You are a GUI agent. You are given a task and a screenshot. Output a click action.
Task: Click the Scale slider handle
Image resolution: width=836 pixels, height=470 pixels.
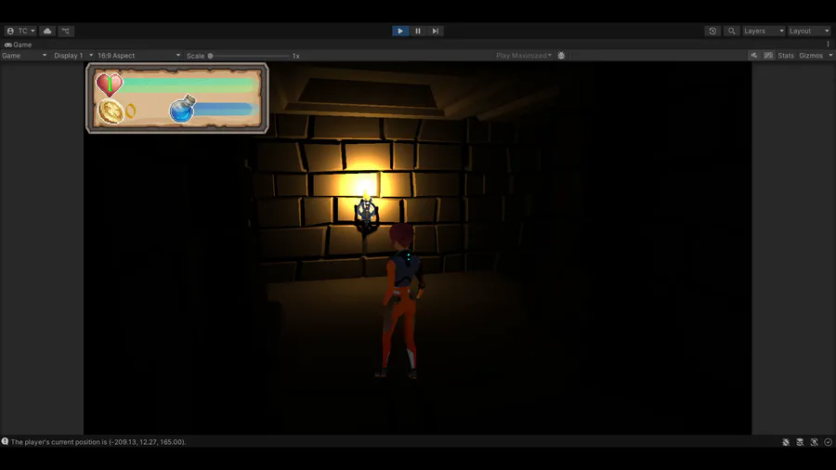[x=211, y=56]
